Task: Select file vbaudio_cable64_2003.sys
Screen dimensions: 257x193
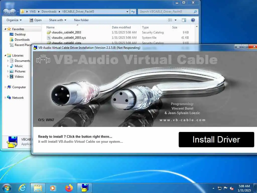Action: (69, 38)
